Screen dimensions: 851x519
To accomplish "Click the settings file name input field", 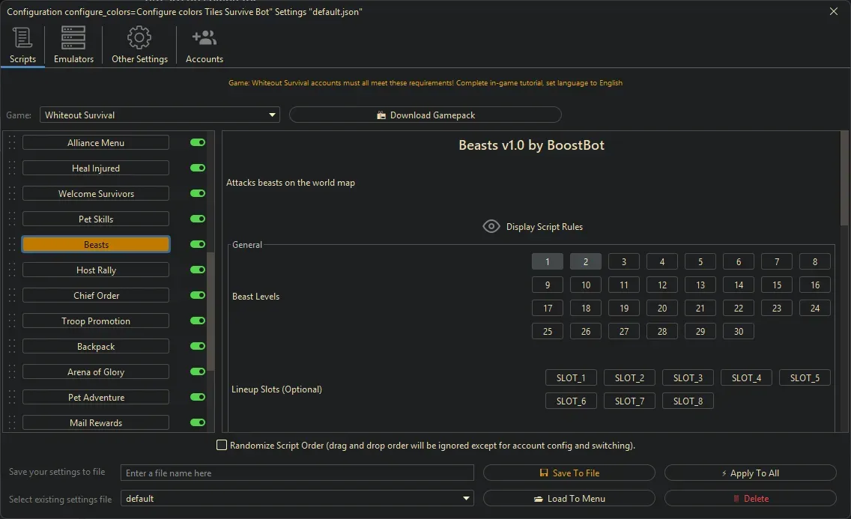I will pos(297,473).
